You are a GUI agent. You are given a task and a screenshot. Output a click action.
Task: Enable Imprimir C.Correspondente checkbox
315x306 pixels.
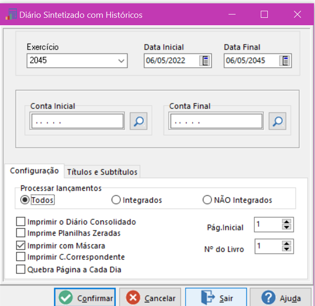pos(21,257)
